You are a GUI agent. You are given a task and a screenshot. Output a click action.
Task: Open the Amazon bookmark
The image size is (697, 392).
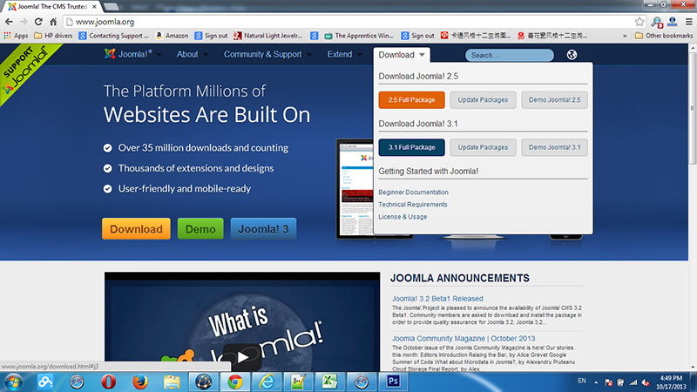pyautogui.click(x=172, y=36)
